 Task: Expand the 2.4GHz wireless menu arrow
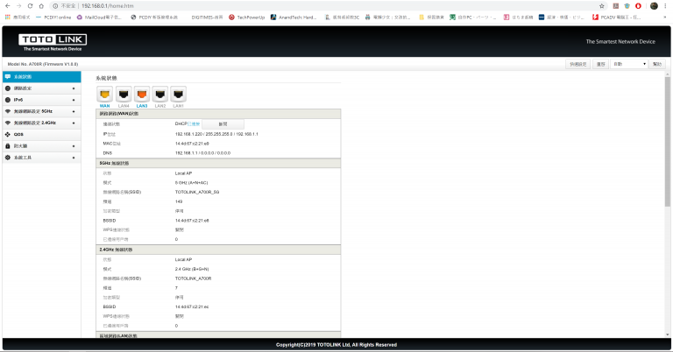pyautogui.click(x=74, y=123)
